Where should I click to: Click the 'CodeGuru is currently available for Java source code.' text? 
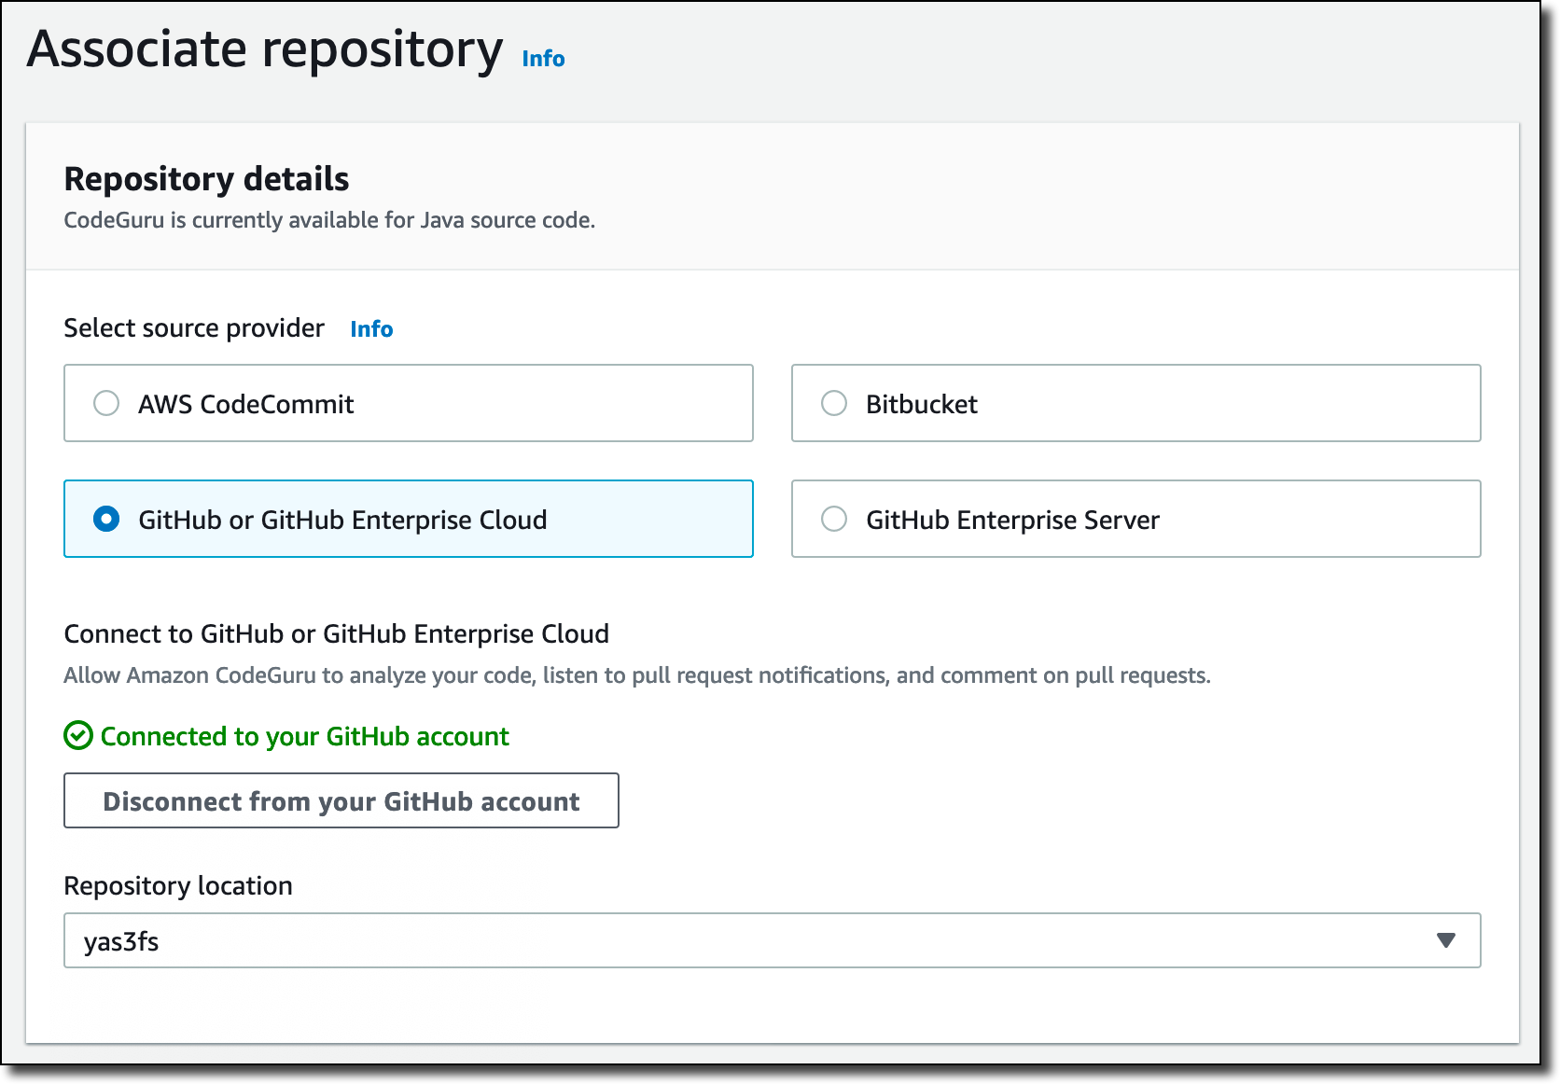(x=329, y=220)
